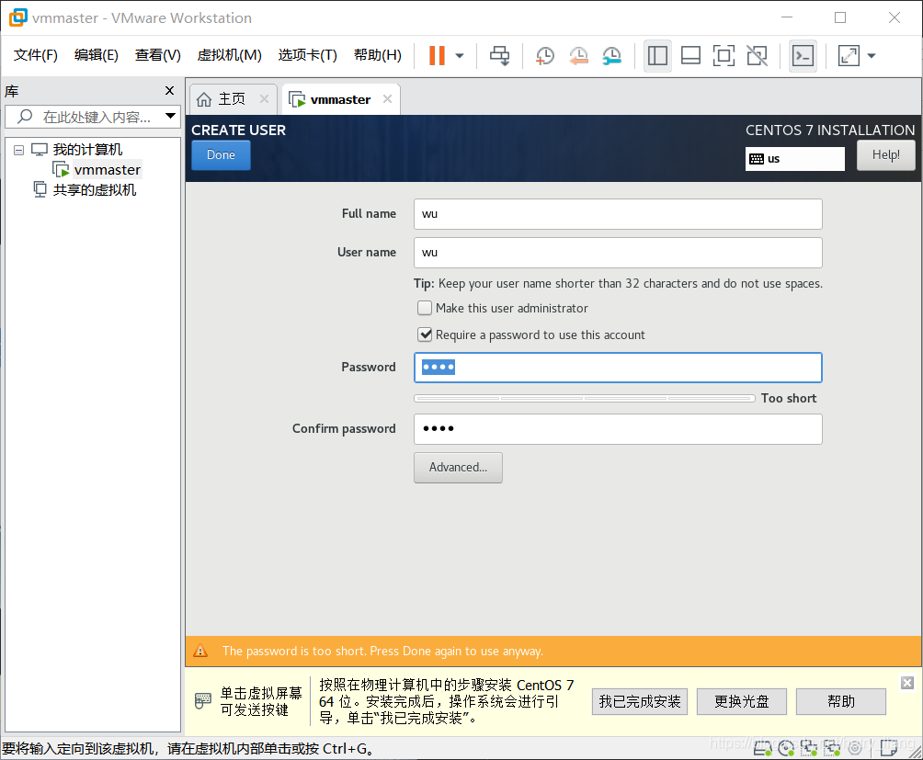Click the 我已完成安装 button
This screenshot has width=923, height=760.
(640, 701)
